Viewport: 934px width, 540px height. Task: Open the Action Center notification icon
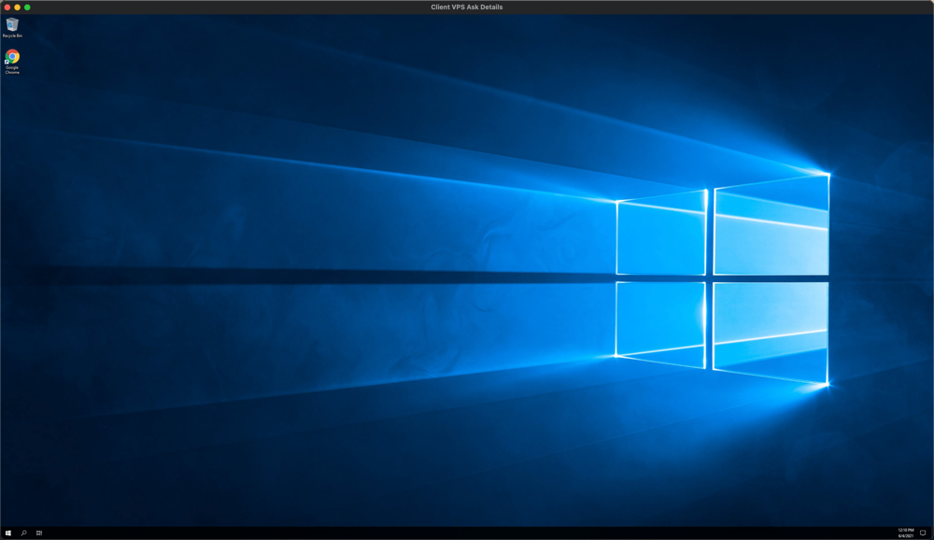point(923,533)
